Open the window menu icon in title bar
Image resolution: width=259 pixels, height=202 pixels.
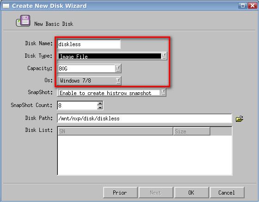(6, 6)
